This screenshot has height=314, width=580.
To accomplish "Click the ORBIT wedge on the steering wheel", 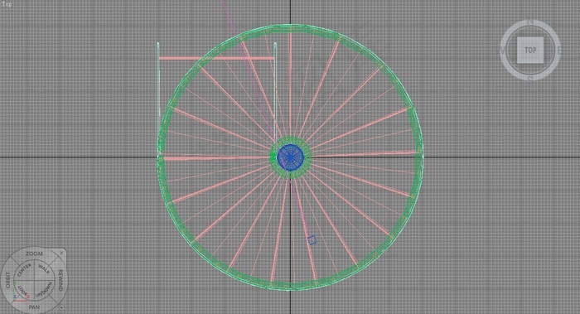I will click(x=7, y=280).
